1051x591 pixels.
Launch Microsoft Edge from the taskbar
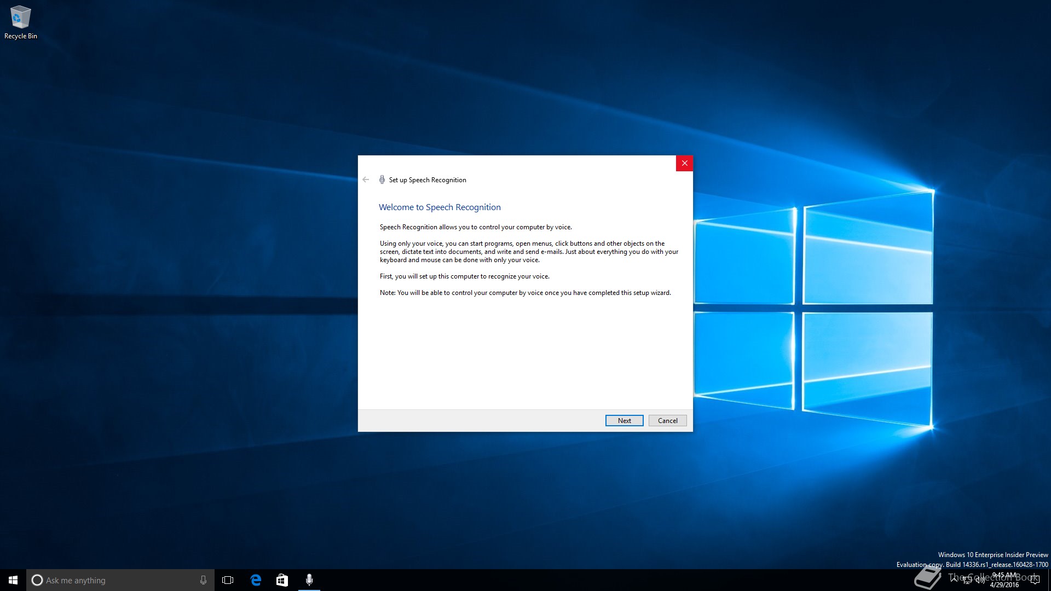(x=256, y=580)
